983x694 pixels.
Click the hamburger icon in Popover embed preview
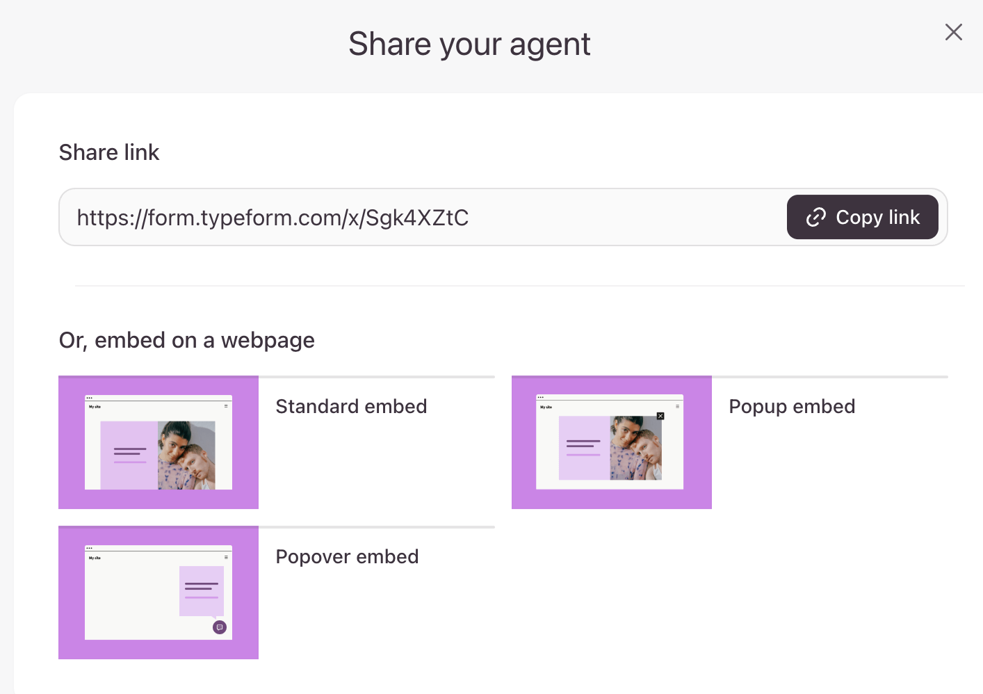[226, 557]
